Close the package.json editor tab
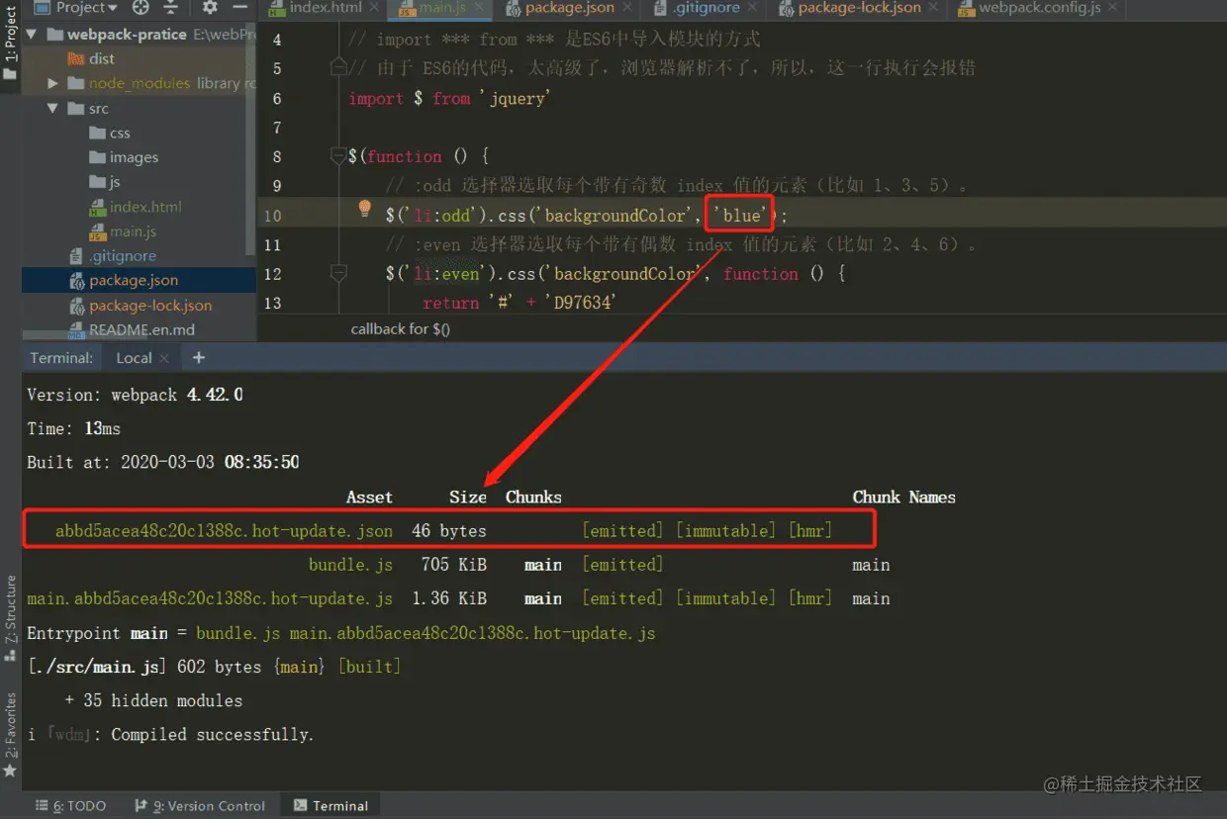This screenshot has width=1227, height=819. tap(626, 8)
